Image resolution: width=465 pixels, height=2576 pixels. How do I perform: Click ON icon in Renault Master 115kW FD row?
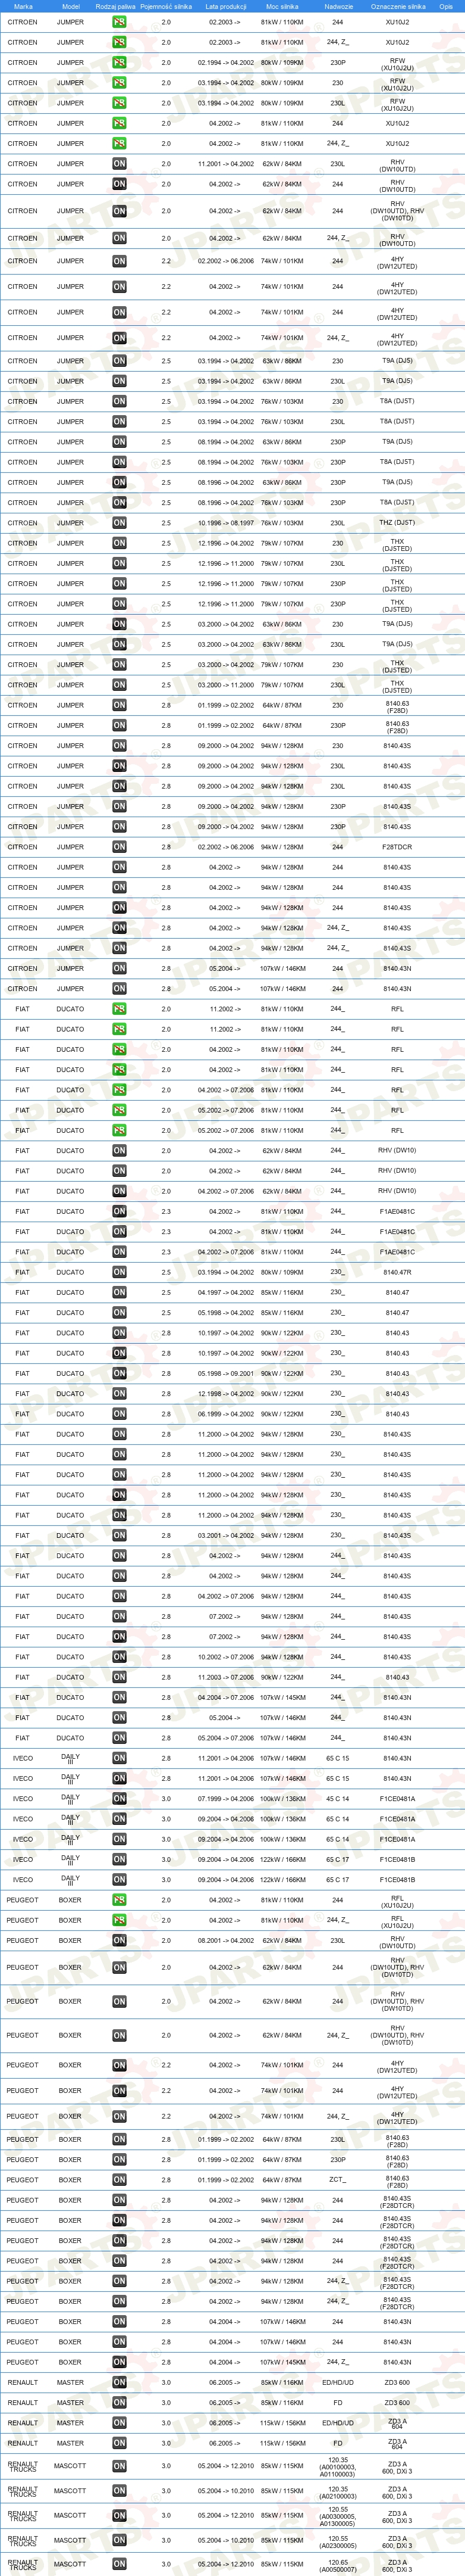[119, 2443]
